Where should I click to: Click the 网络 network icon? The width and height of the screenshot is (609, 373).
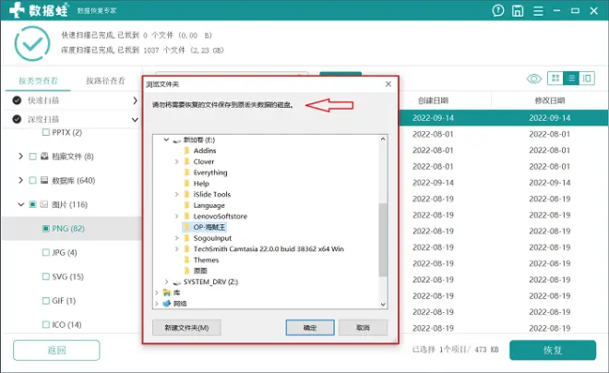[167, 304]
